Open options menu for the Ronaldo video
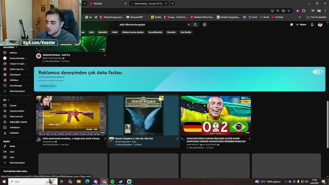This screenshot has height=185, width=329. [250, 139]
